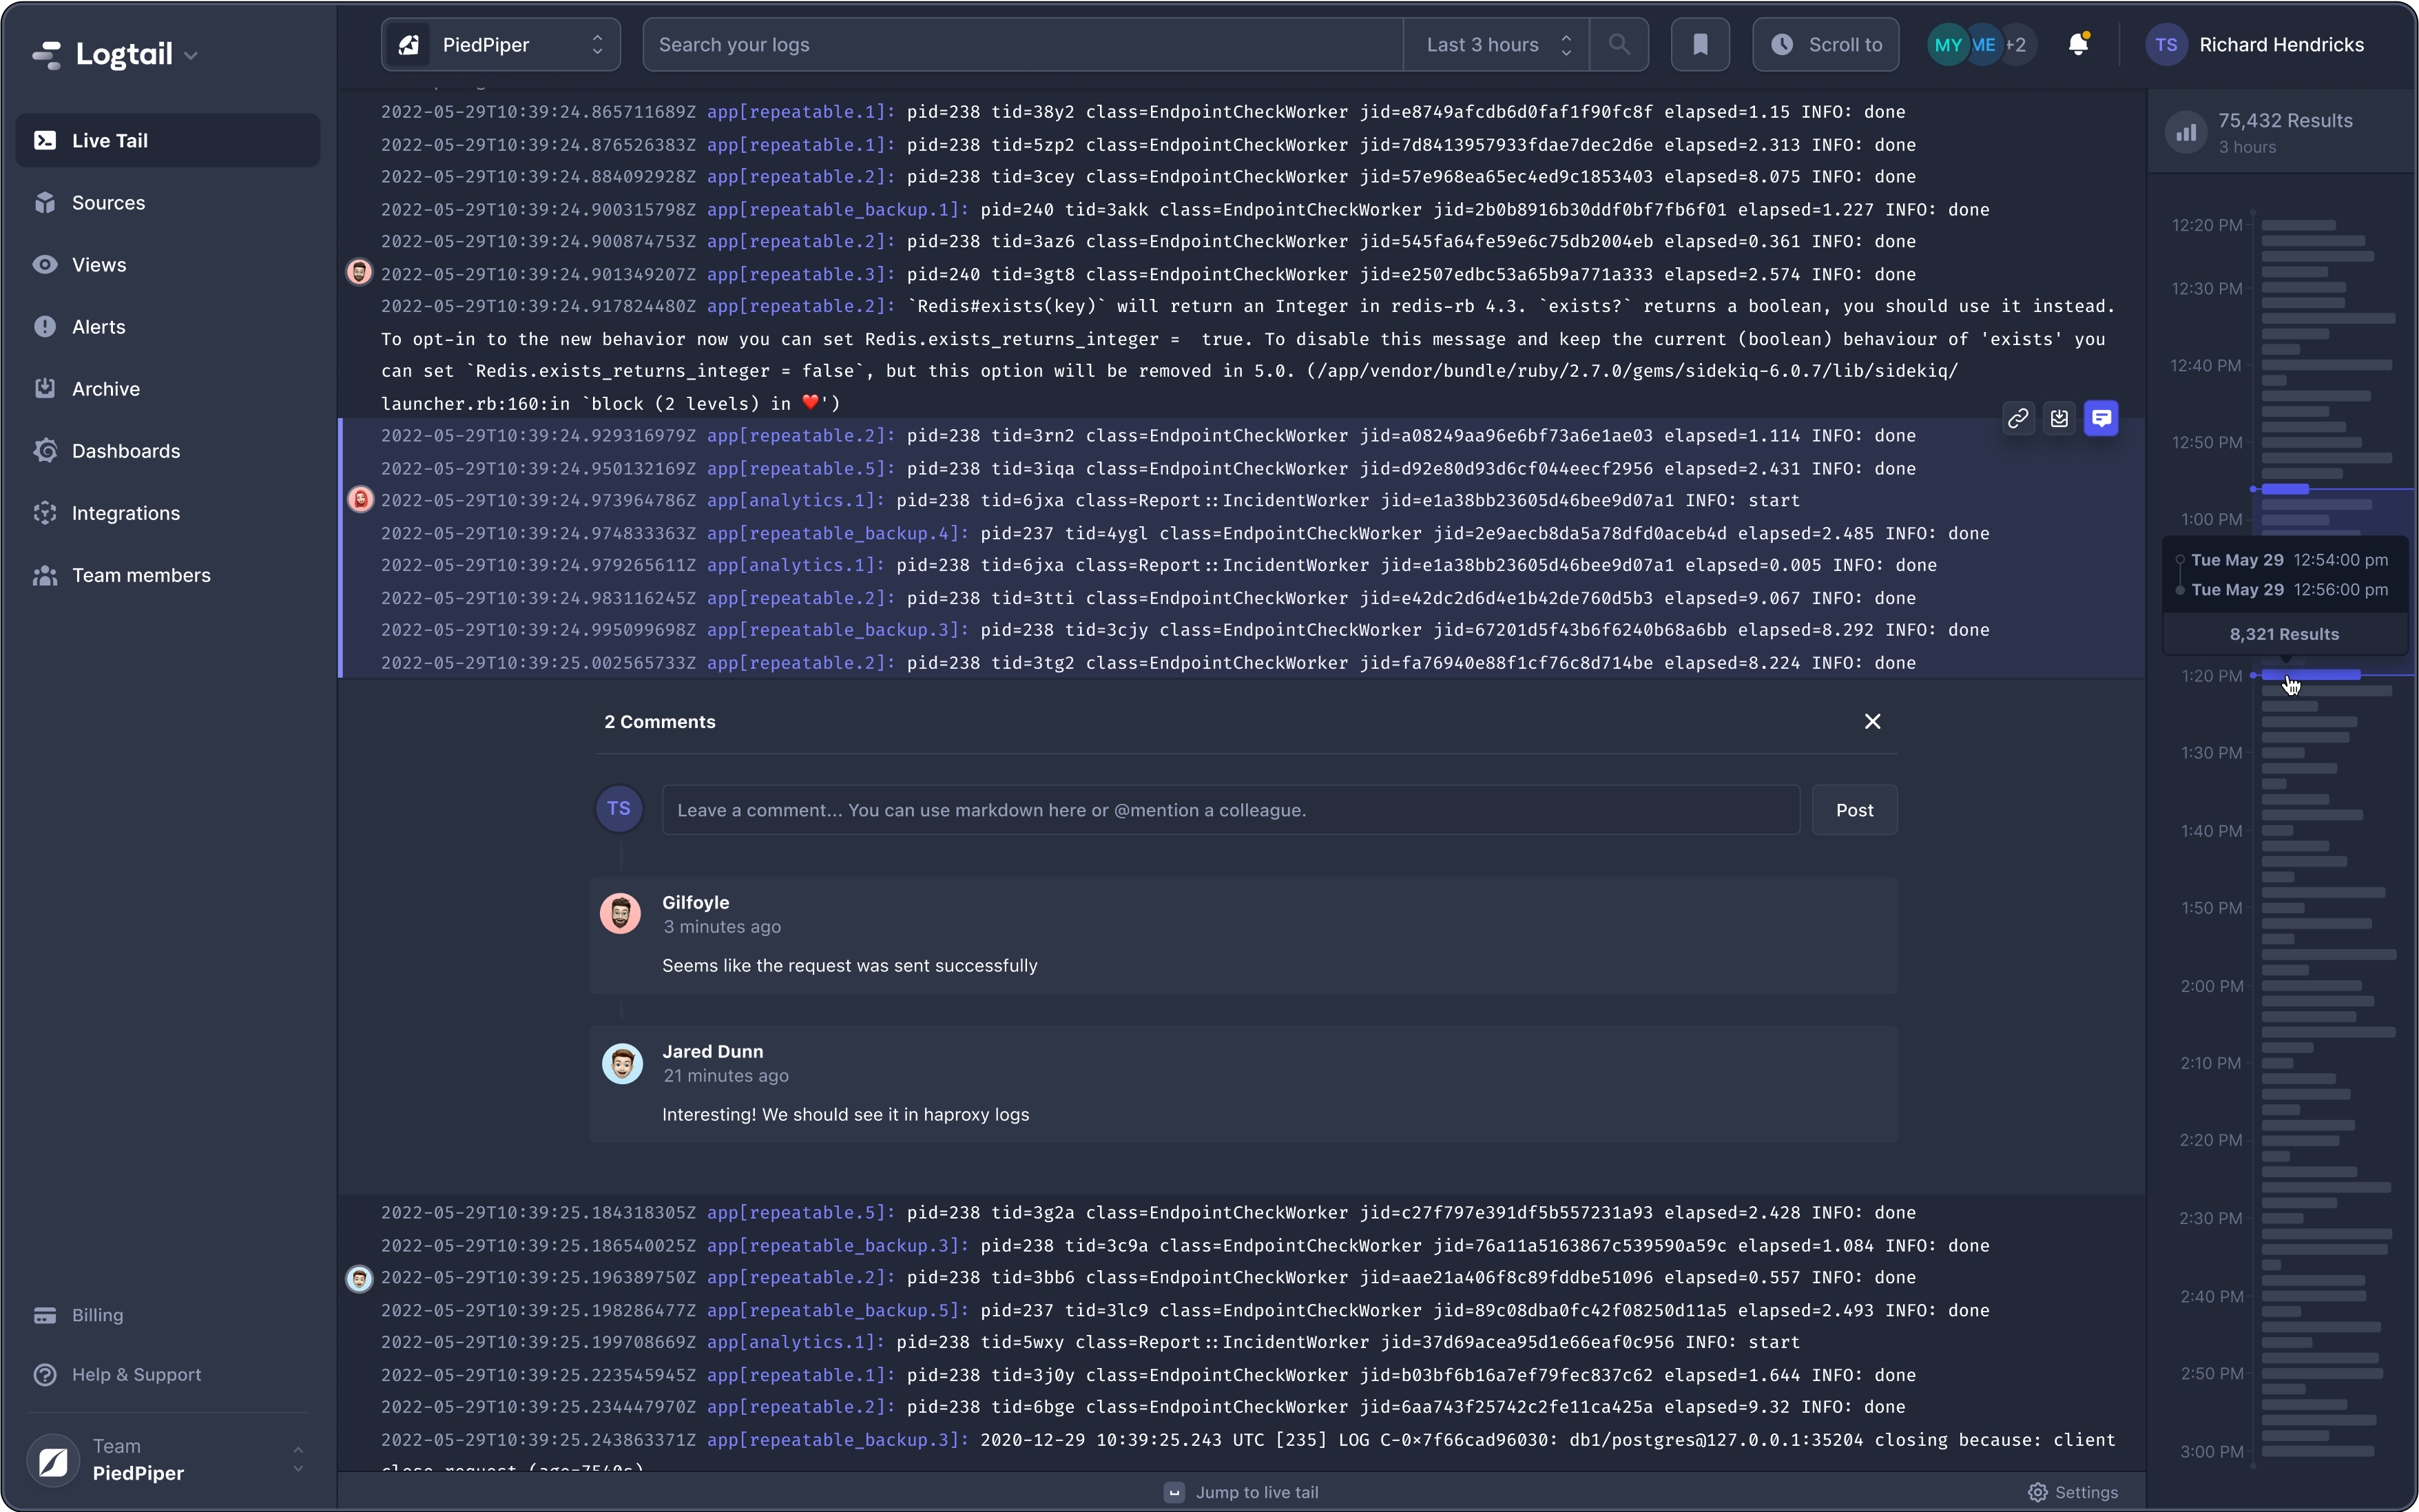Close the 2 Comments panel
The image size is (2419, 1512).
click(x=1872, y=722)
